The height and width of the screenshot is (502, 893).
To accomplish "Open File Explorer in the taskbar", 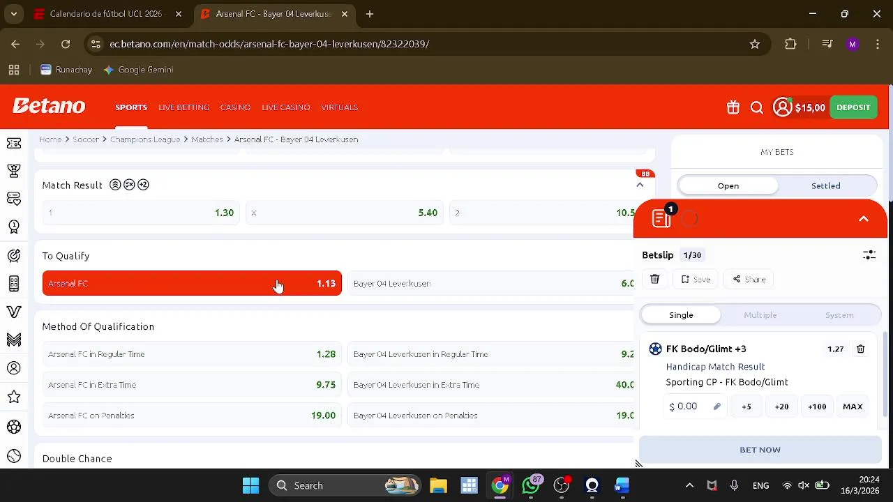I will 438,485.
